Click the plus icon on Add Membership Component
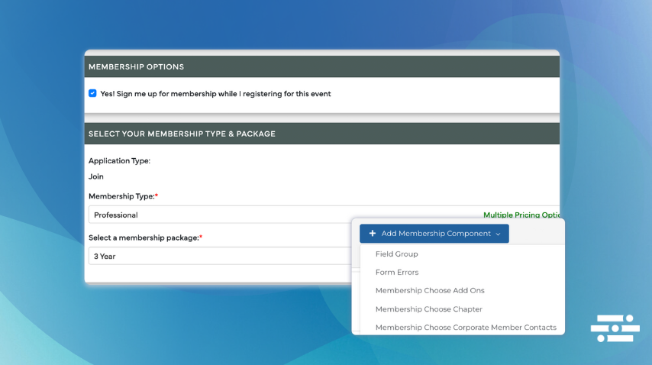Screen dimensions: 652x365 (372, 234)
